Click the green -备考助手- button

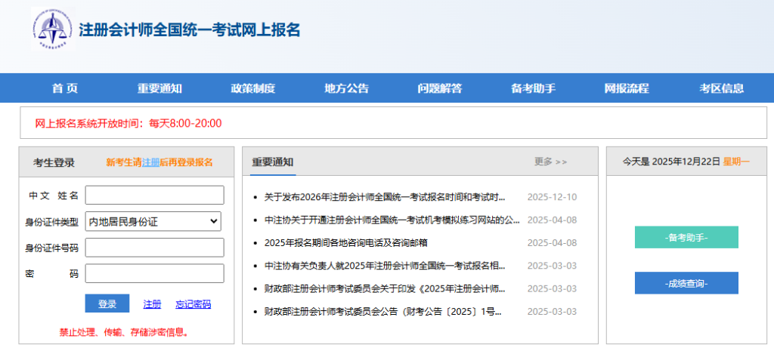click(x=686, y=237)
